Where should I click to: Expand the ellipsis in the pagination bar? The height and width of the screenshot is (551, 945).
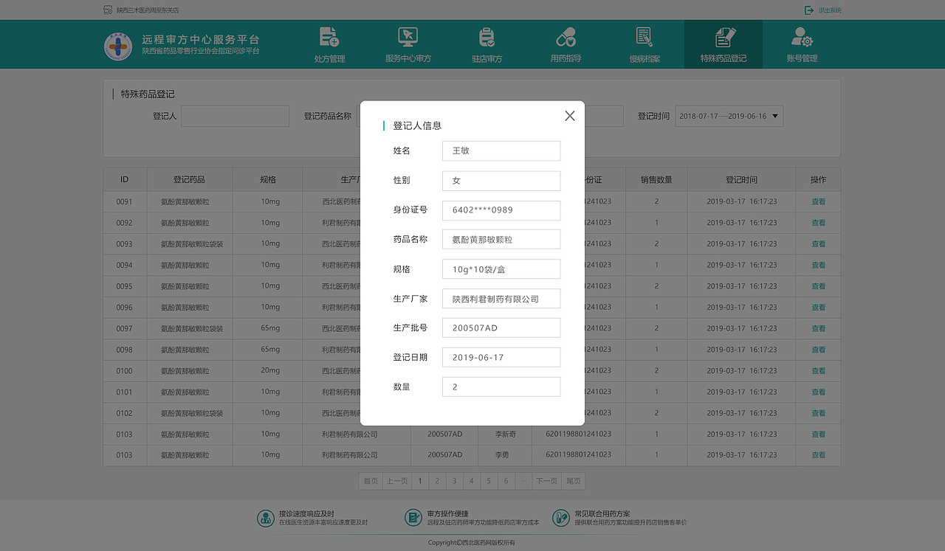click(x=523, y=480)
